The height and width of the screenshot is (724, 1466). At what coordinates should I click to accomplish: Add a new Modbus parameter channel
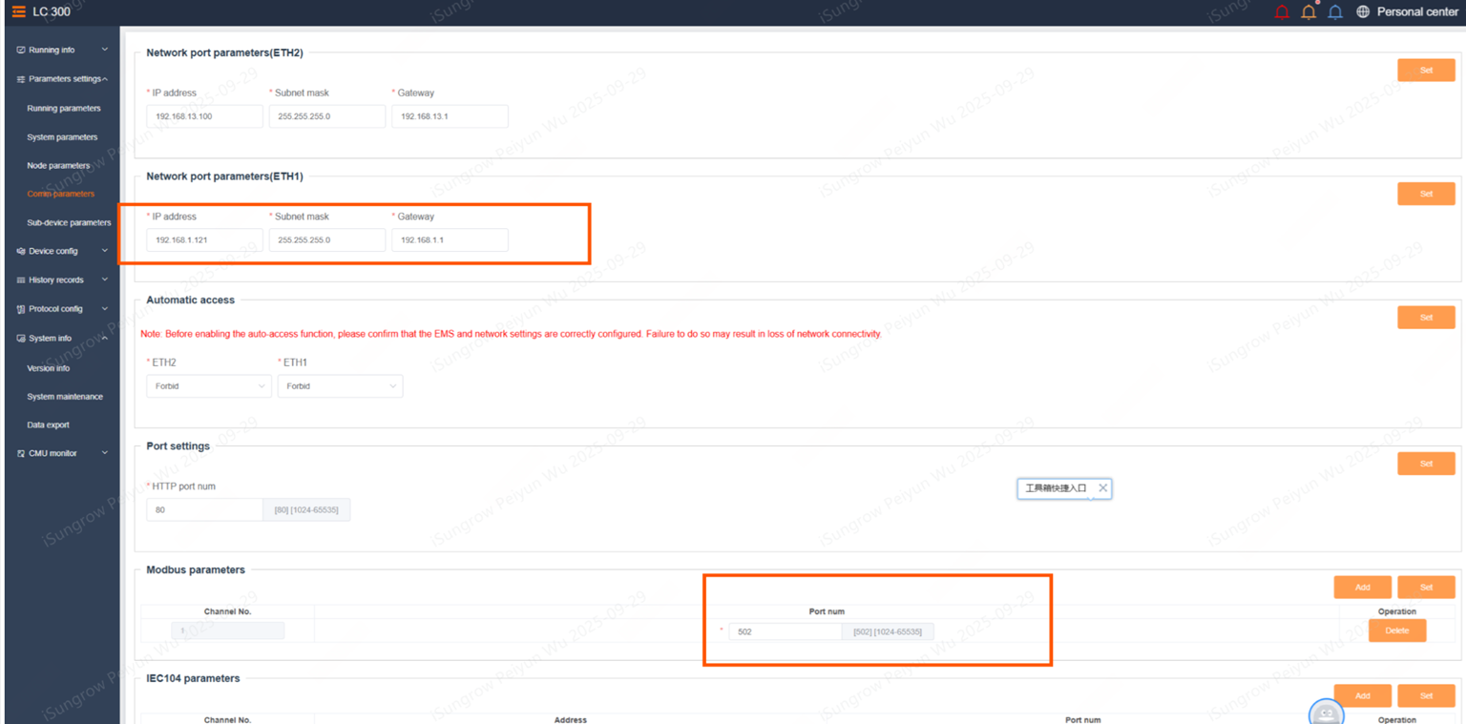(x=1363, y=588)
